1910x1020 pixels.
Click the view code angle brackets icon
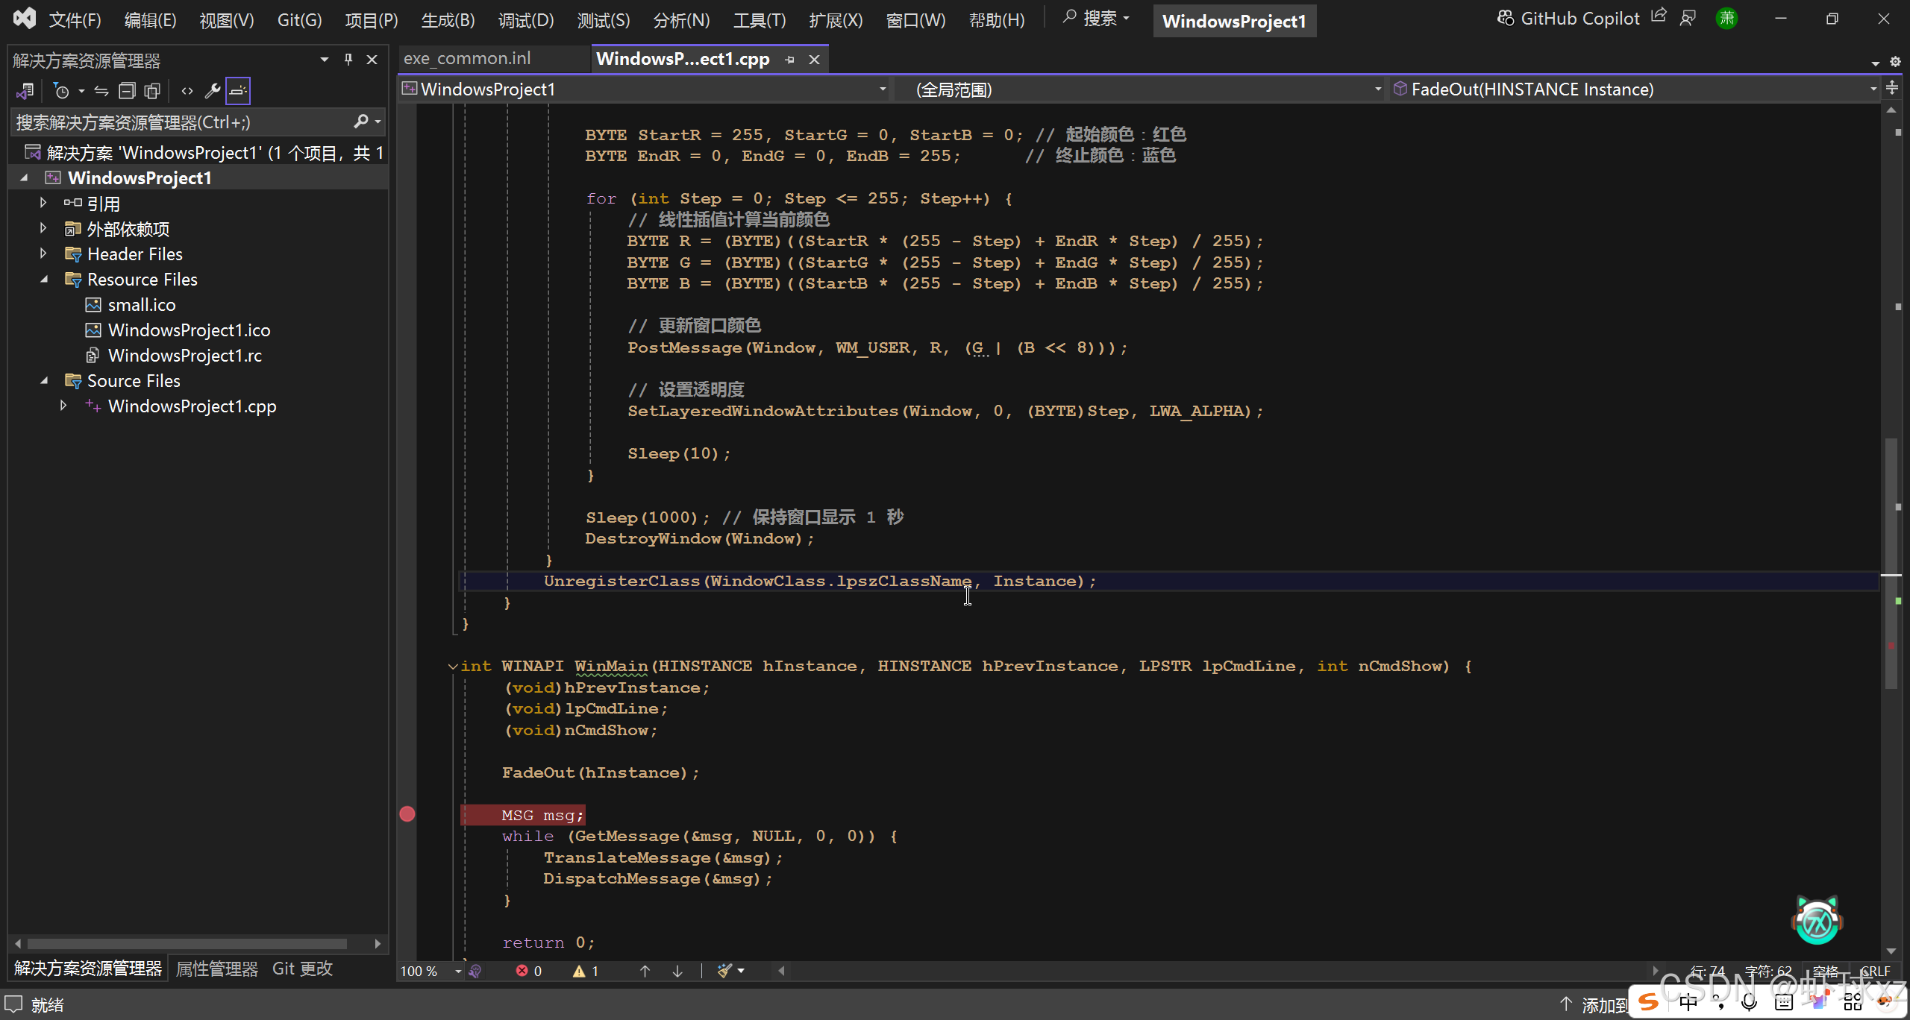pyautogui.click(x=187, y=91)
